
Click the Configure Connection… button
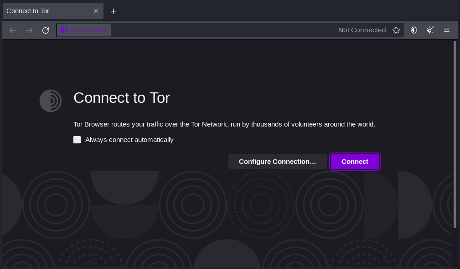pos(277,162)
